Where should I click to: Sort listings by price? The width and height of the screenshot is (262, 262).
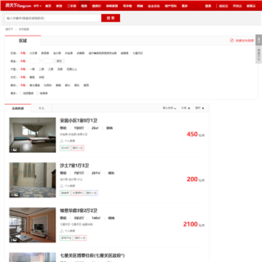(186, 108)
